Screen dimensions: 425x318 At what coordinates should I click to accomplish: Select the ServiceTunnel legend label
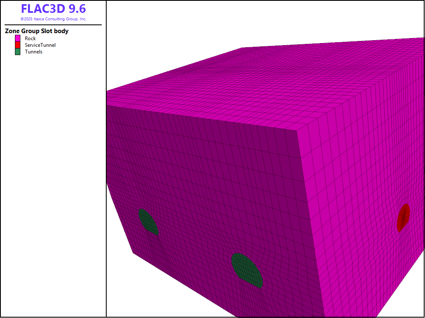click(x=40, y=45)
